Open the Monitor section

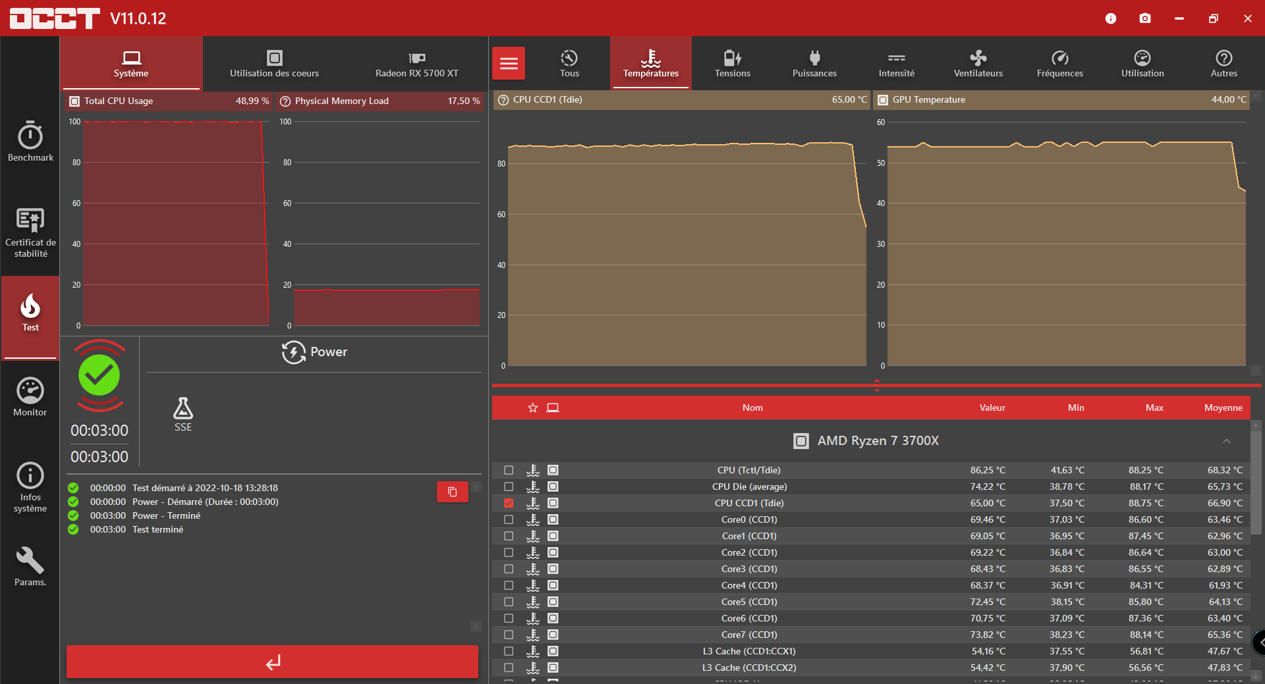click(30, 397)
